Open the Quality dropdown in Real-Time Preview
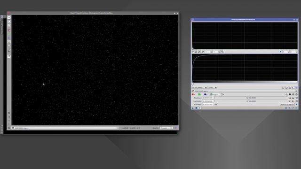301x169 pixels. [x=166, y=128]
